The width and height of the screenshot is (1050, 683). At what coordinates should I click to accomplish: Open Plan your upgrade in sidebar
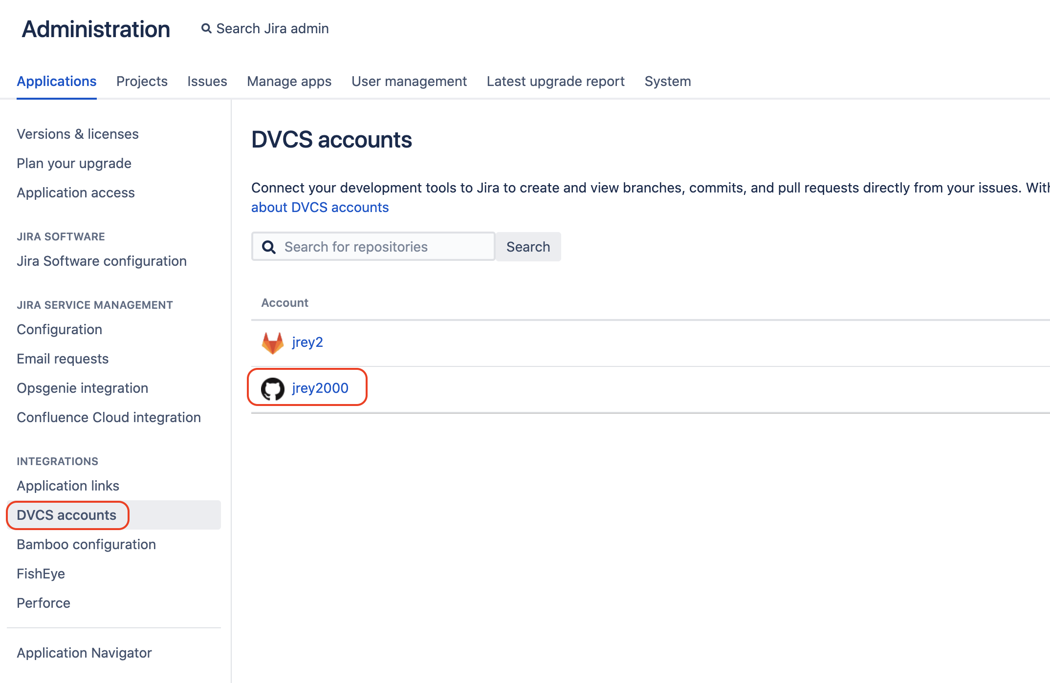pos(74,163)
